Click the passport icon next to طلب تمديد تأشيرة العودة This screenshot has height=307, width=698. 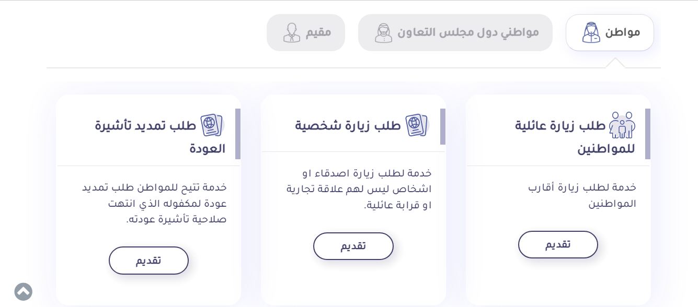pyautogui.click(x=212, y=125)
